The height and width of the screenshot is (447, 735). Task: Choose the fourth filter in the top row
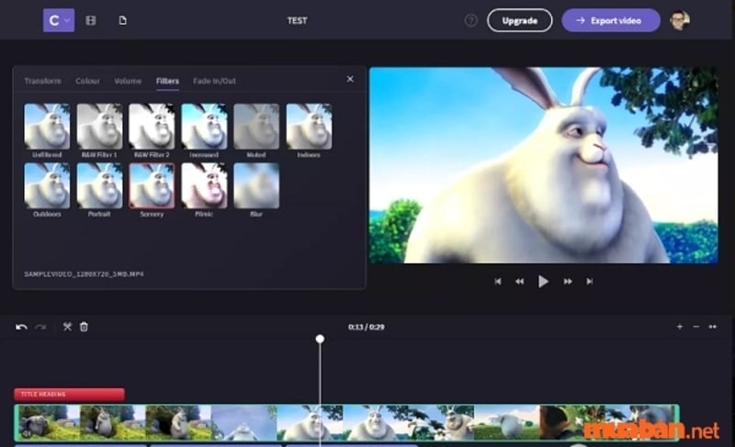(x=204, y=127)
